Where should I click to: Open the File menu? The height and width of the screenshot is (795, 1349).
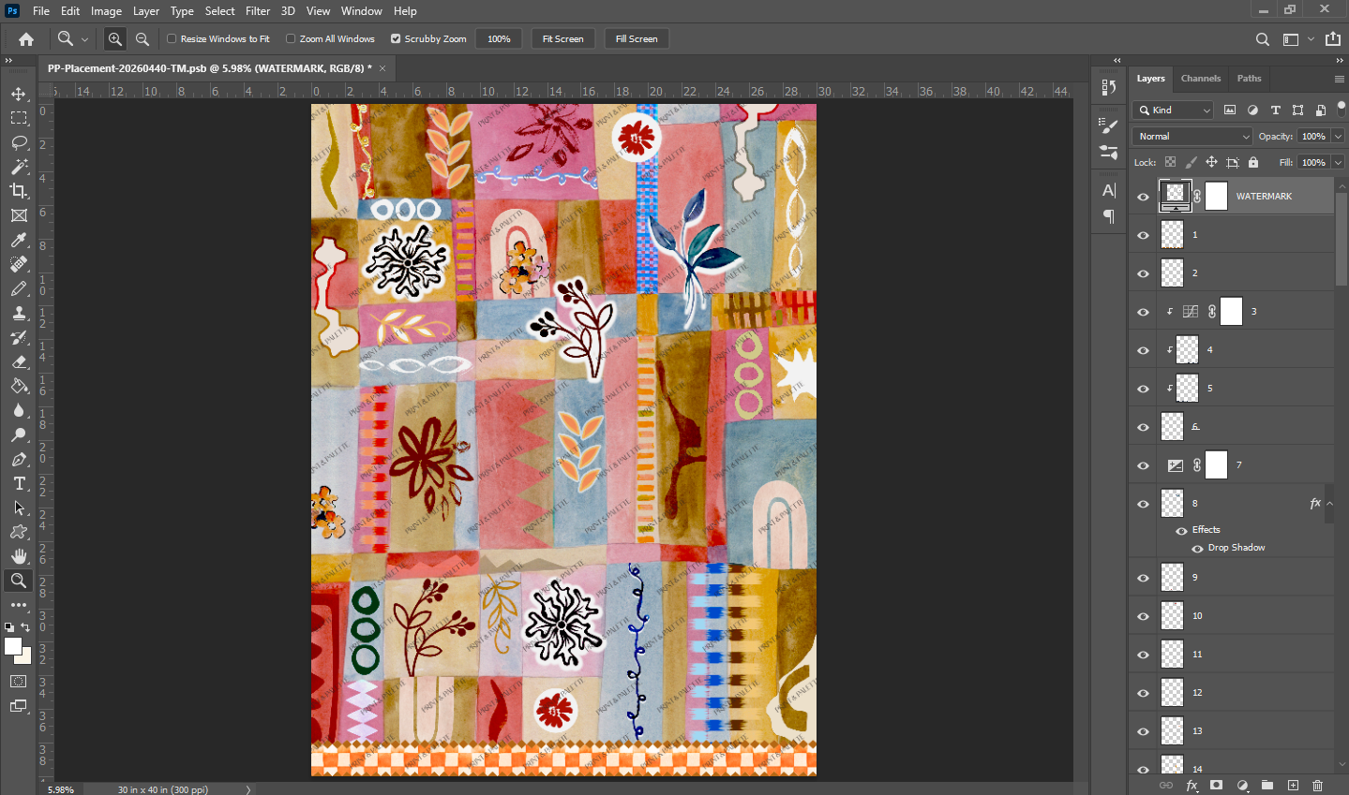tap(41, 11)
